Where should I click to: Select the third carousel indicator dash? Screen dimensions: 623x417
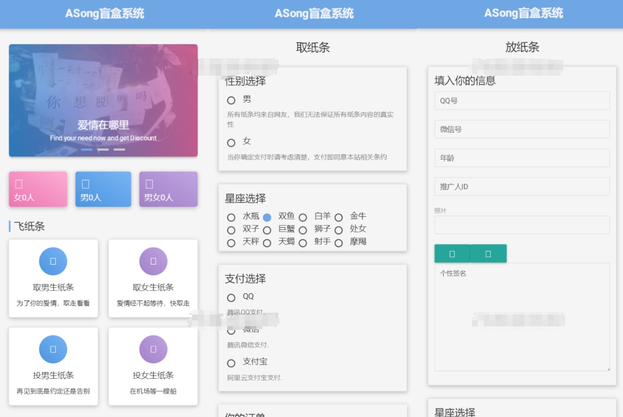[x=119, y=150]
